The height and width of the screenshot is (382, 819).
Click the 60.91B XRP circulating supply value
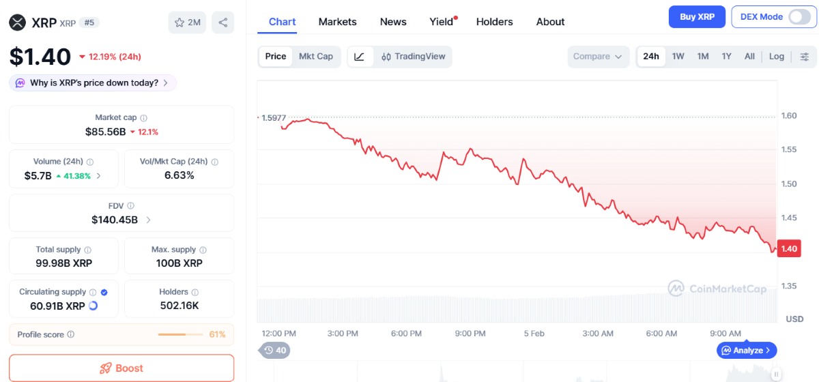point(57,306)
